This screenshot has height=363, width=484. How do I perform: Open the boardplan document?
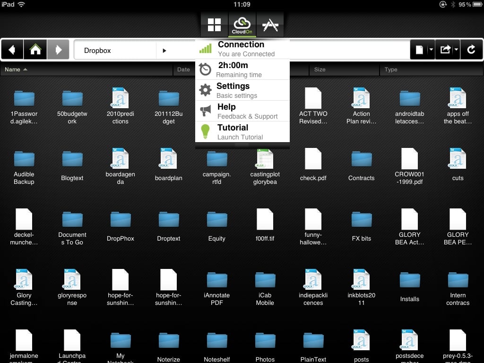click(x=169, y=165)
